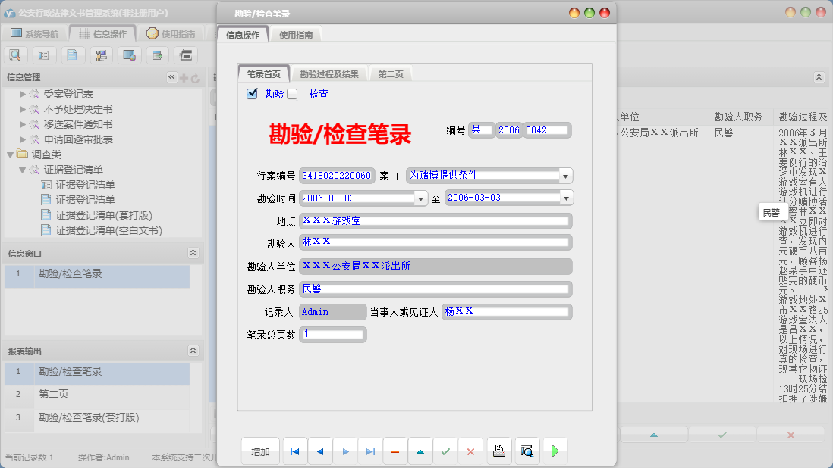Select the search/preview icon on the main toolbar
Viewport: 833px width, 468px height.
[x=15, y=55]
